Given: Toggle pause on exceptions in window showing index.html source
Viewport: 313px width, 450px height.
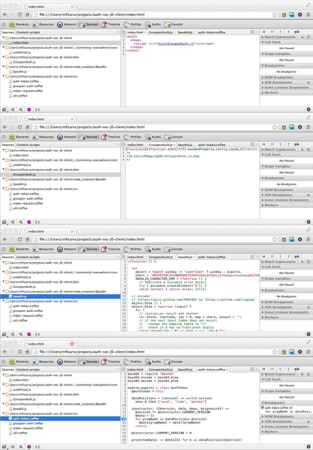Looking at the screenshot, I should (29, 110).
